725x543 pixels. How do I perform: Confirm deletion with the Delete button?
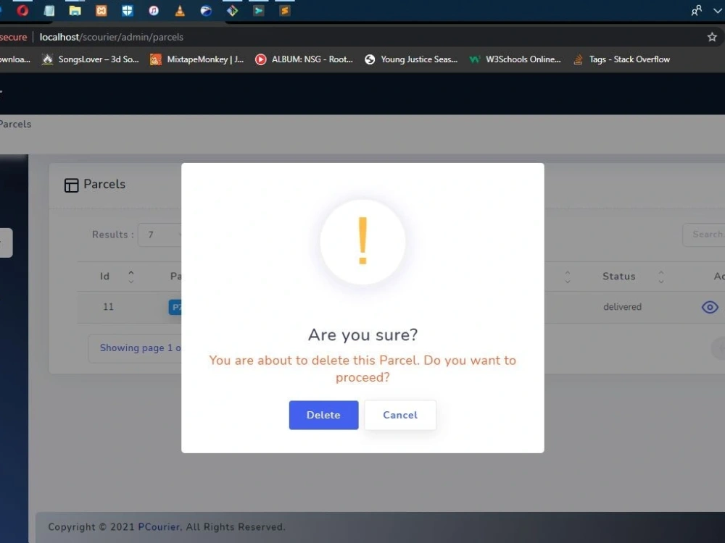pyautogui.click(x=323, y=415)
